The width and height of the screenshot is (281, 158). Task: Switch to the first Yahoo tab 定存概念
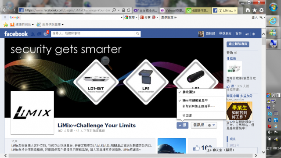click(x=146, y=11)
